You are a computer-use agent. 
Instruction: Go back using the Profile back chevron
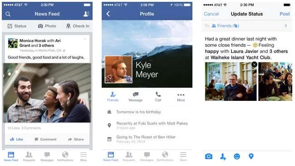[x=108, y=14]
